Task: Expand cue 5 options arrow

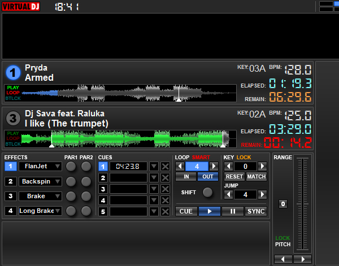Action: tap(154, 211)
